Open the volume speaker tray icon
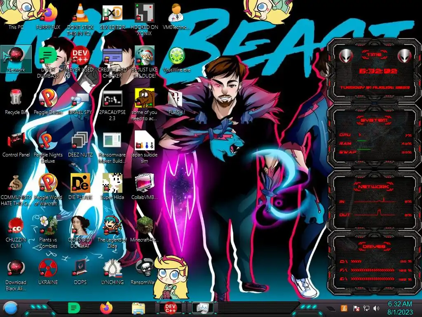The image size is (422, 317). point(376,308)
